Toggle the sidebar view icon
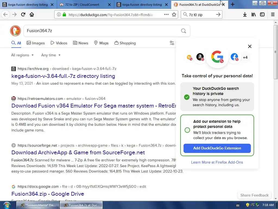Image resolution: width=278 pixels, height=209 pixels. pos(262,15)
